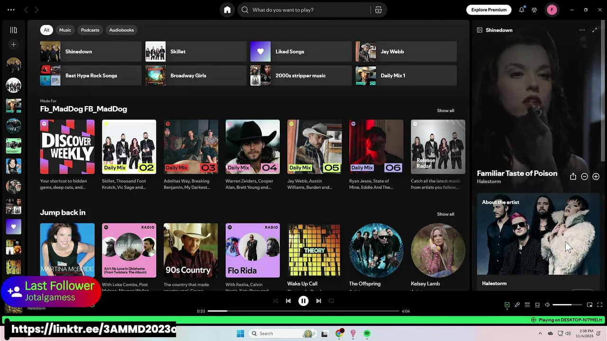The height and width of the screenshot is (341, 607).
Task: Seek within the song progress bar
Action: 303,311
